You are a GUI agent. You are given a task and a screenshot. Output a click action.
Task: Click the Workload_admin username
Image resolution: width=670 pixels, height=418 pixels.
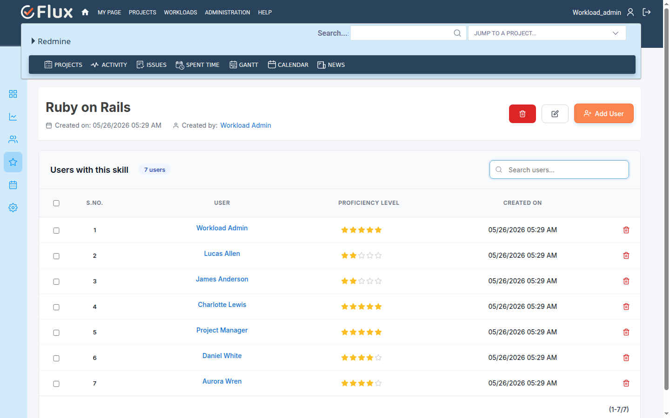pos(596,13)
